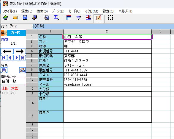
Task: Toggle the card edit notepad icon
Action: click(x=99, y=18)
